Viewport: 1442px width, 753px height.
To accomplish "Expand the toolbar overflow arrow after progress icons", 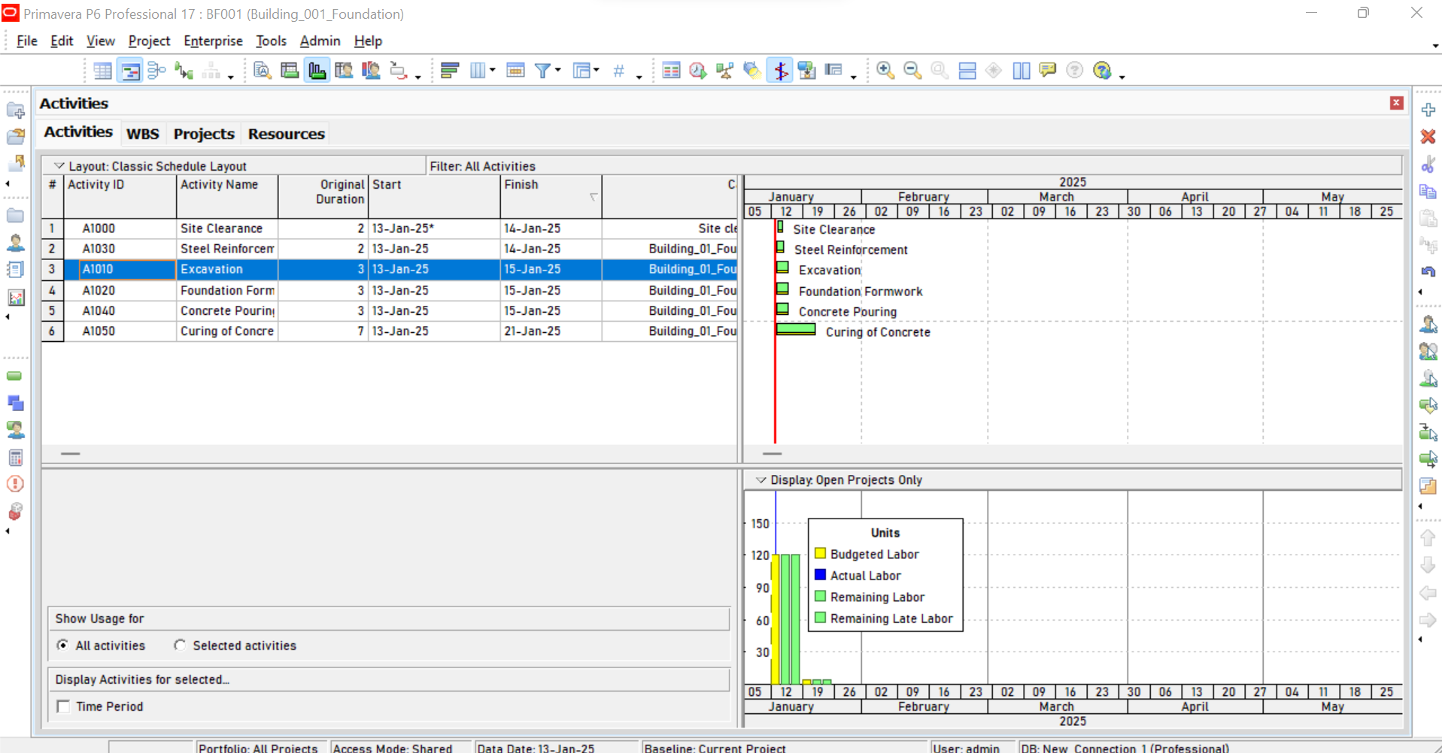I will click(x=854, y=76).
